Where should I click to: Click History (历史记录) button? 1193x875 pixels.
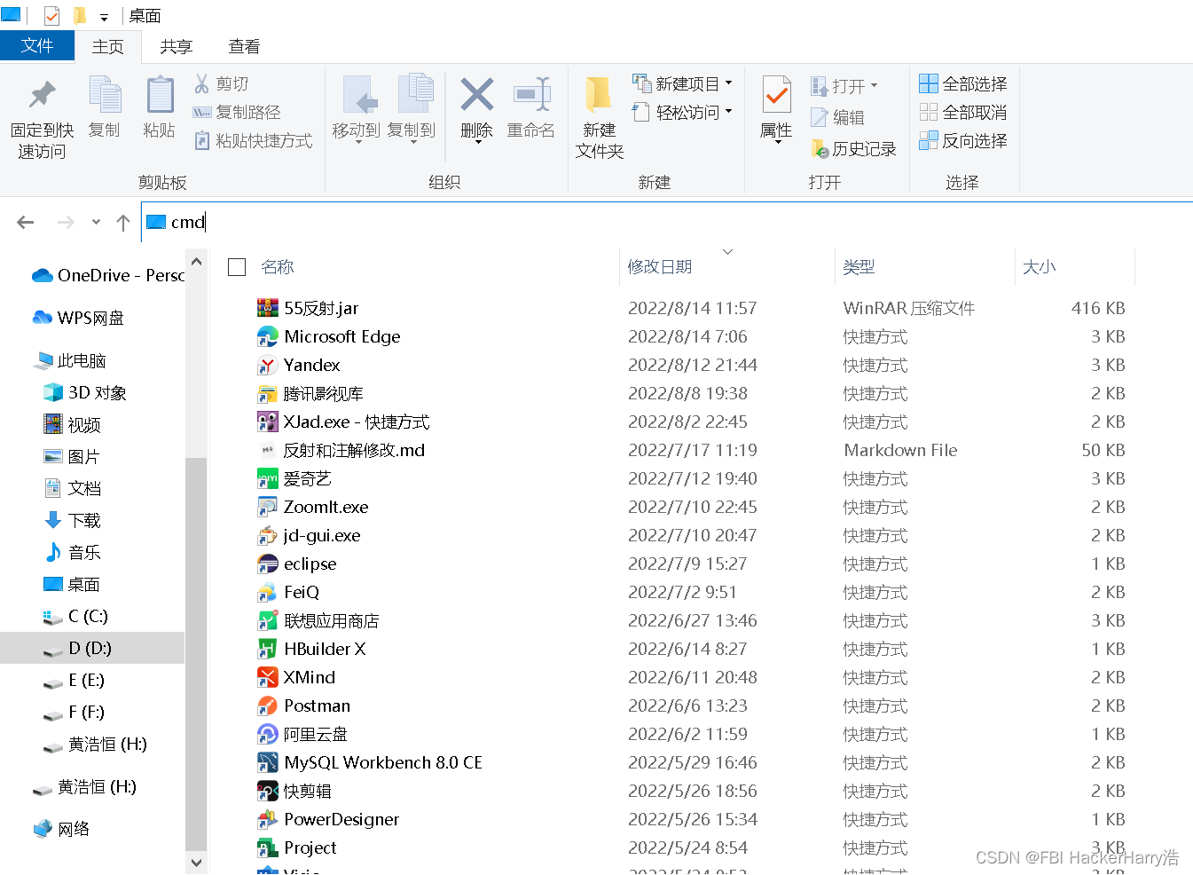(853, 148)
